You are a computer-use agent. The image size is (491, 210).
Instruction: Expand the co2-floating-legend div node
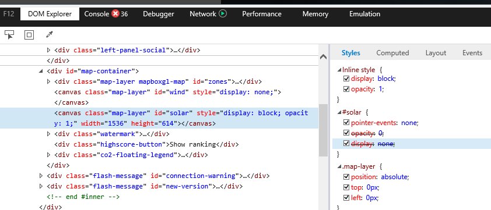pyautogui.click(x=48, y=155)
